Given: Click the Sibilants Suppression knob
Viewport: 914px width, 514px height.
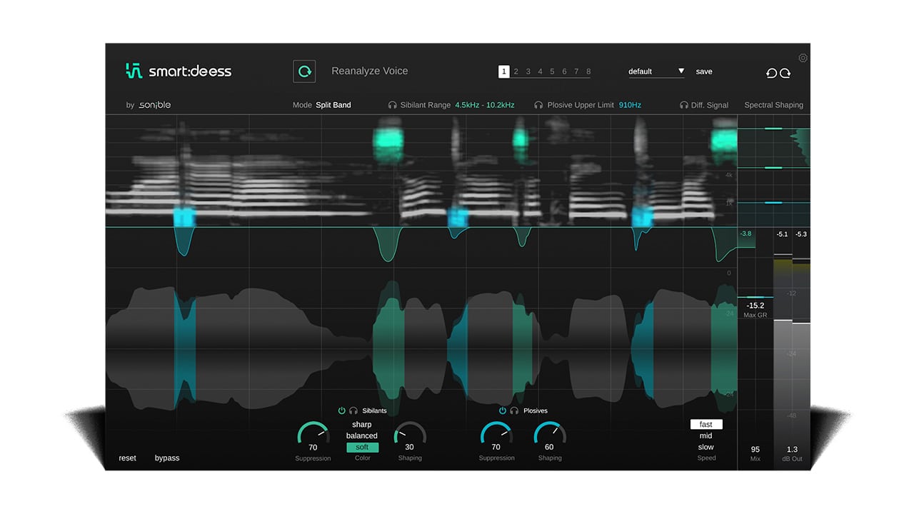Looking at the screenshot, I should (x=313, y=434).
